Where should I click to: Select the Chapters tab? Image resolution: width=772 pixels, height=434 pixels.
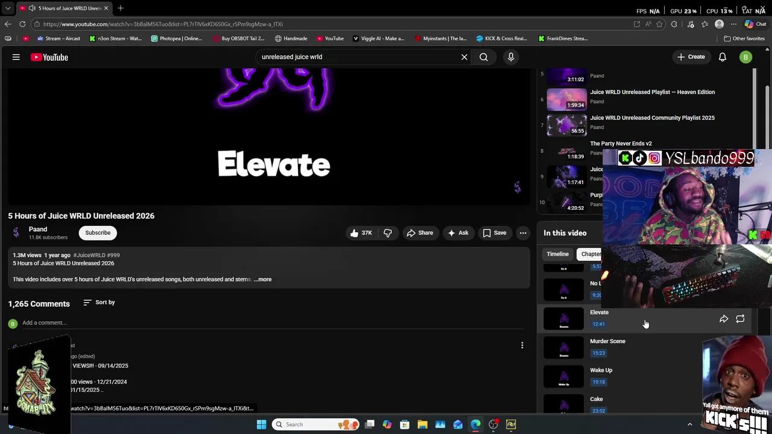(589, 254)
